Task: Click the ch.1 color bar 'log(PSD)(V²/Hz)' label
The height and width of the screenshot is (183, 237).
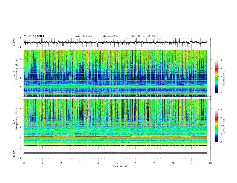Action: click(224, 78)
